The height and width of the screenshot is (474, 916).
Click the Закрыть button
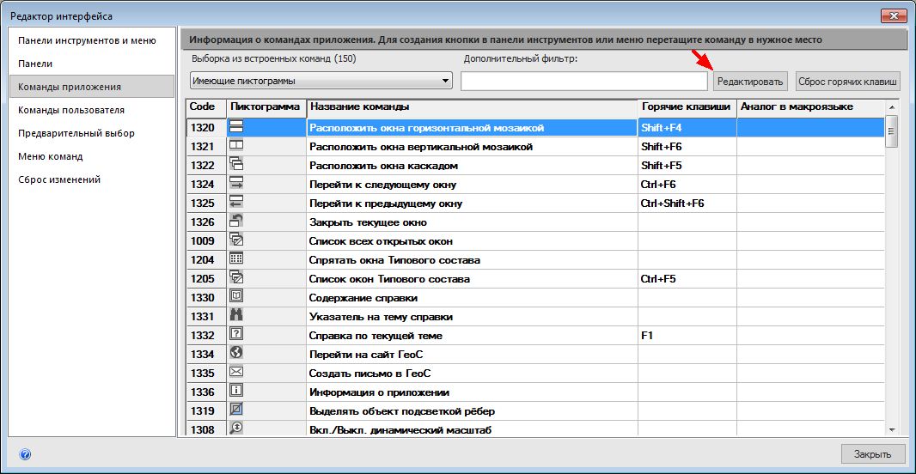pyautogui.click(x=872, y=454)
